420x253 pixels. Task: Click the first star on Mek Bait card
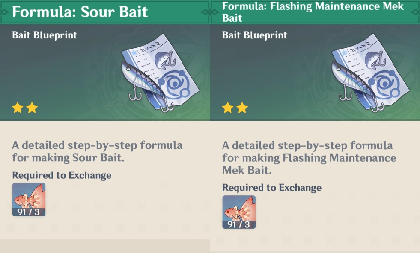pos(228,108)
